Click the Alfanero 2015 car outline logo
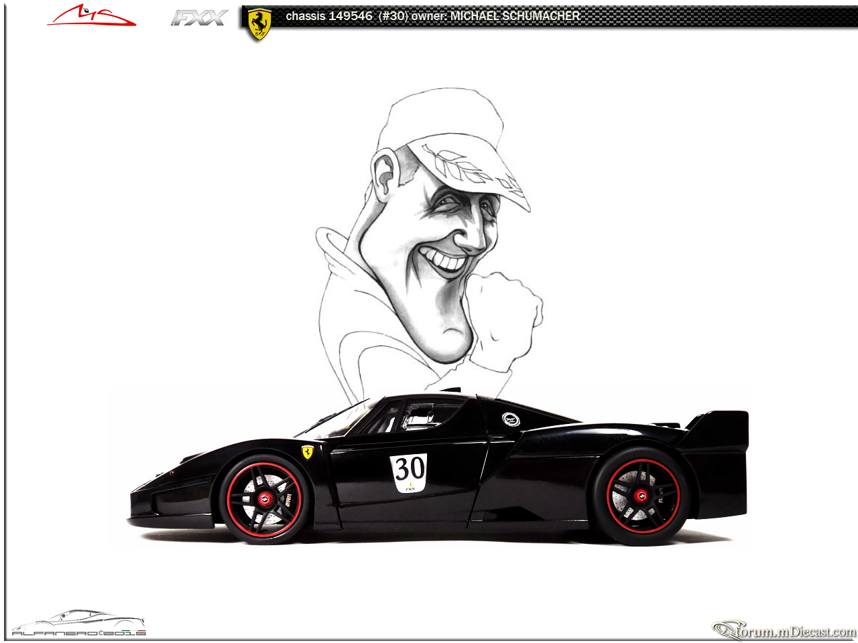Viewport: 858px width, 643px height. pyautogui.click(x=78, y=623)
